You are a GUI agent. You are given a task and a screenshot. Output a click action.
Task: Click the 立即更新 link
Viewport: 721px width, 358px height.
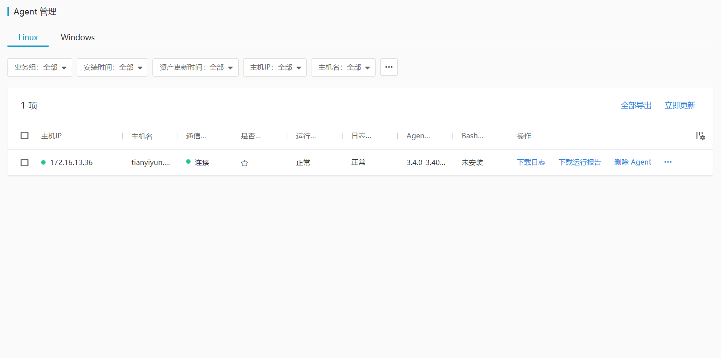pos(680,105)
